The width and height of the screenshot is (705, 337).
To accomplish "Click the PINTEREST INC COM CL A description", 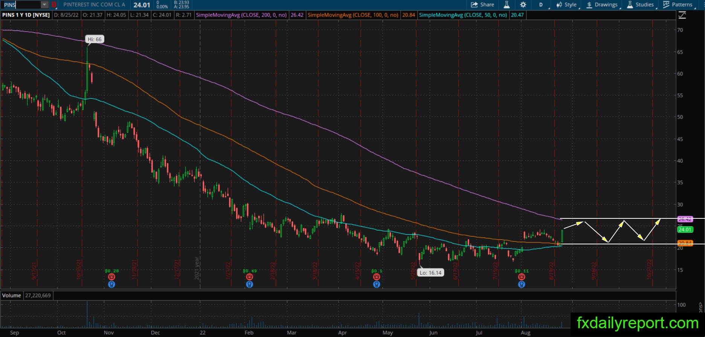I will coord(94,5).
